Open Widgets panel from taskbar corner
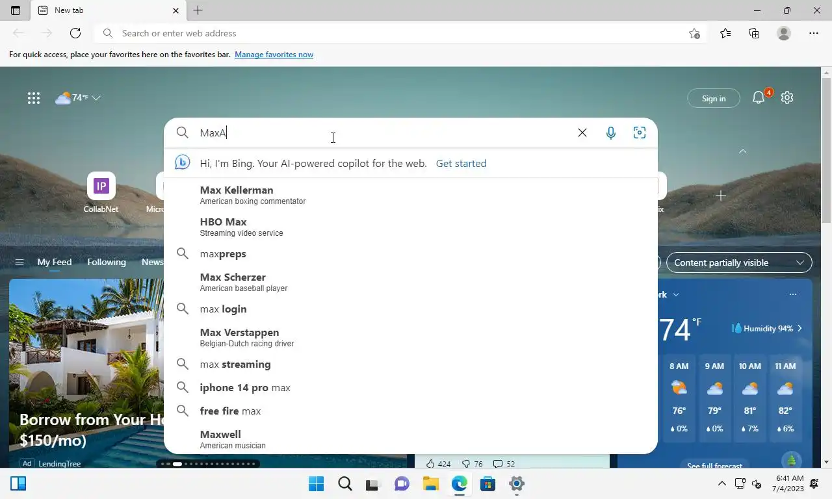 pos(18,483)
